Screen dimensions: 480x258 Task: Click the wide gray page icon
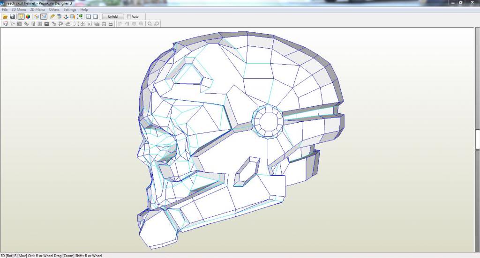(x=40, y=24)
